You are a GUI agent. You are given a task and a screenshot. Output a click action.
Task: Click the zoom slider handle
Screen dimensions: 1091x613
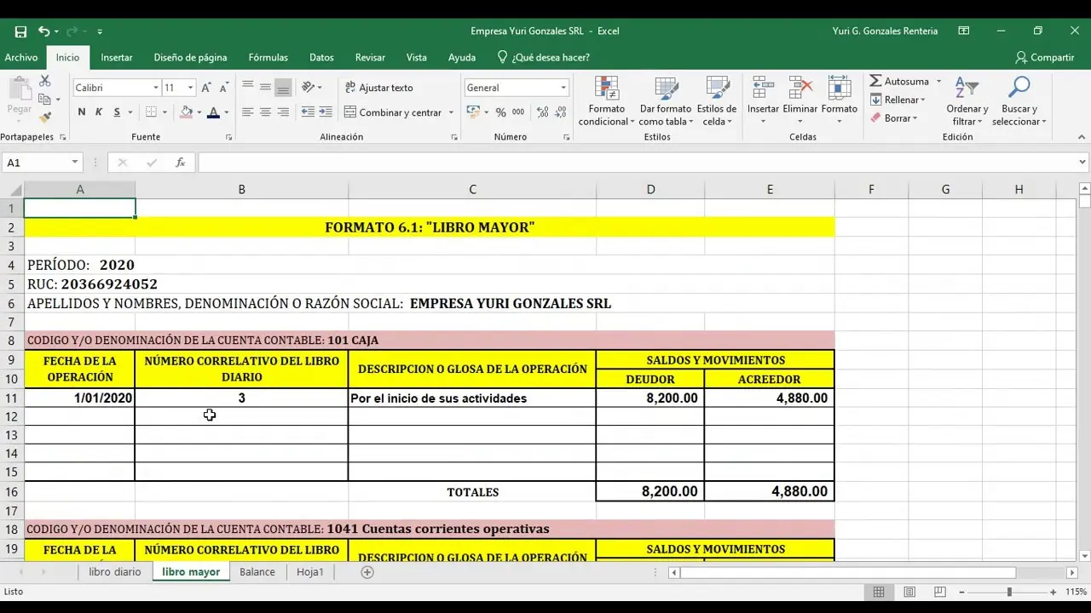pyautogui.click(x=1009, y=592)
